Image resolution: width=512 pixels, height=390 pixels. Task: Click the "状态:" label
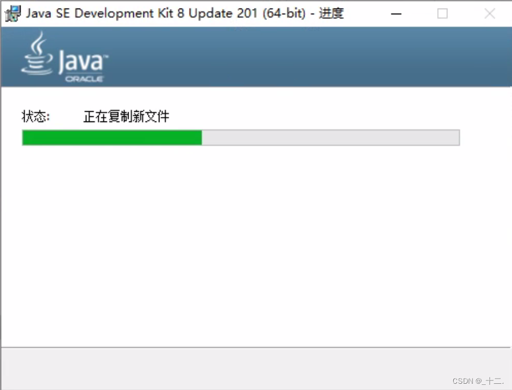coord(35,116)
